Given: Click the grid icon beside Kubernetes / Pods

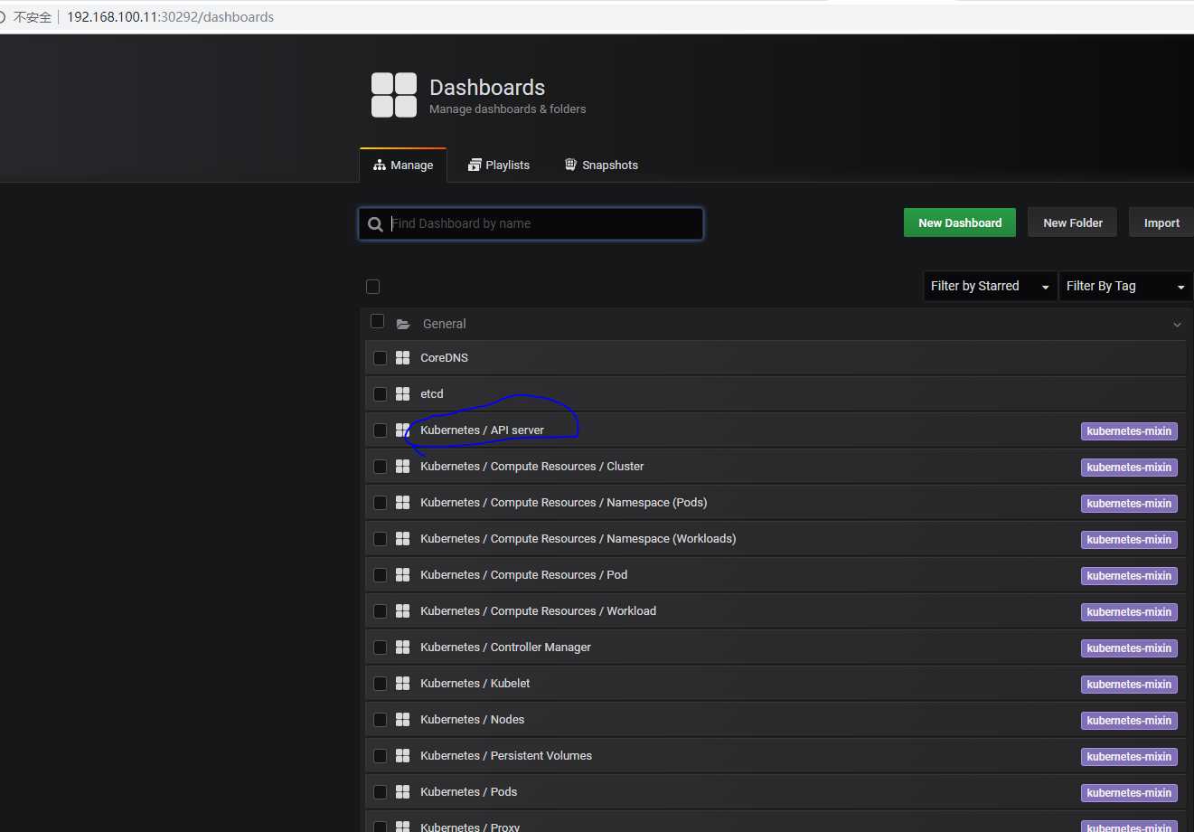Looking at the screenshot, I should point(403,792).
